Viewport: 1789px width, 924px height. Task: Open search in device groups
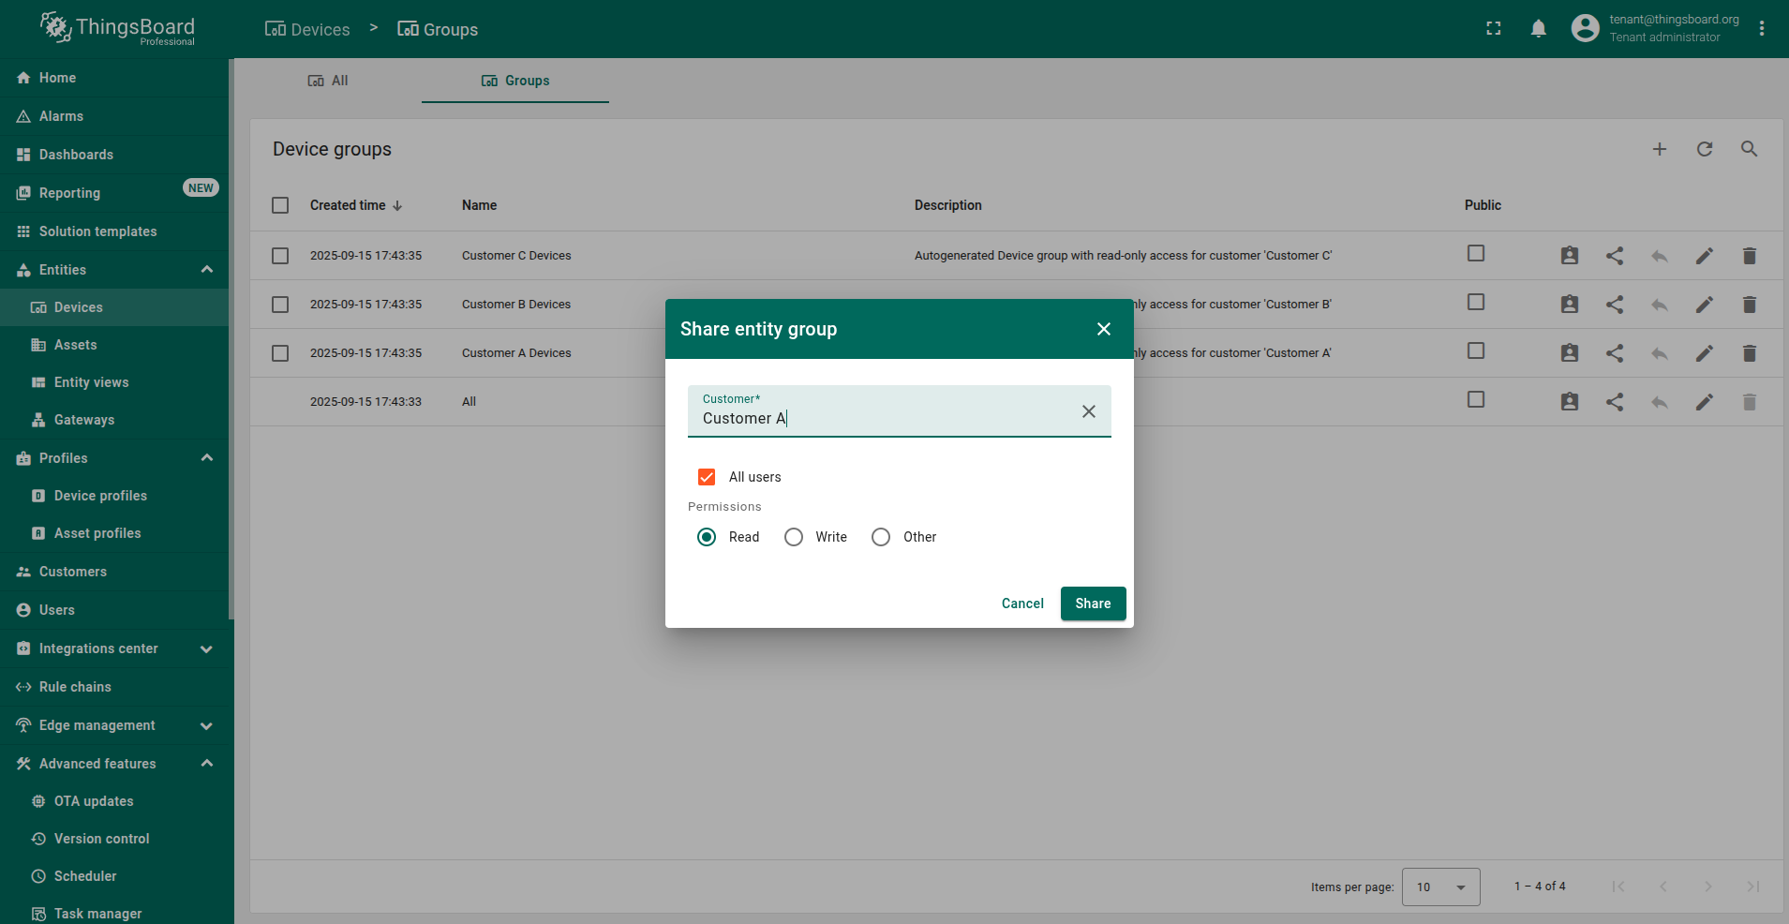pyautogui.click(x=1749, y=149)
